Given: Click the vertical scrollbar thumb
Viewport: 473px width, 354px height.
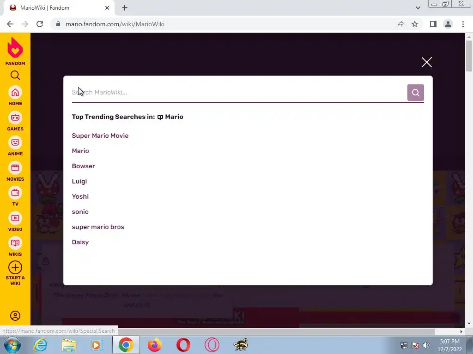Looking at the screenshot, I should 469,56.
